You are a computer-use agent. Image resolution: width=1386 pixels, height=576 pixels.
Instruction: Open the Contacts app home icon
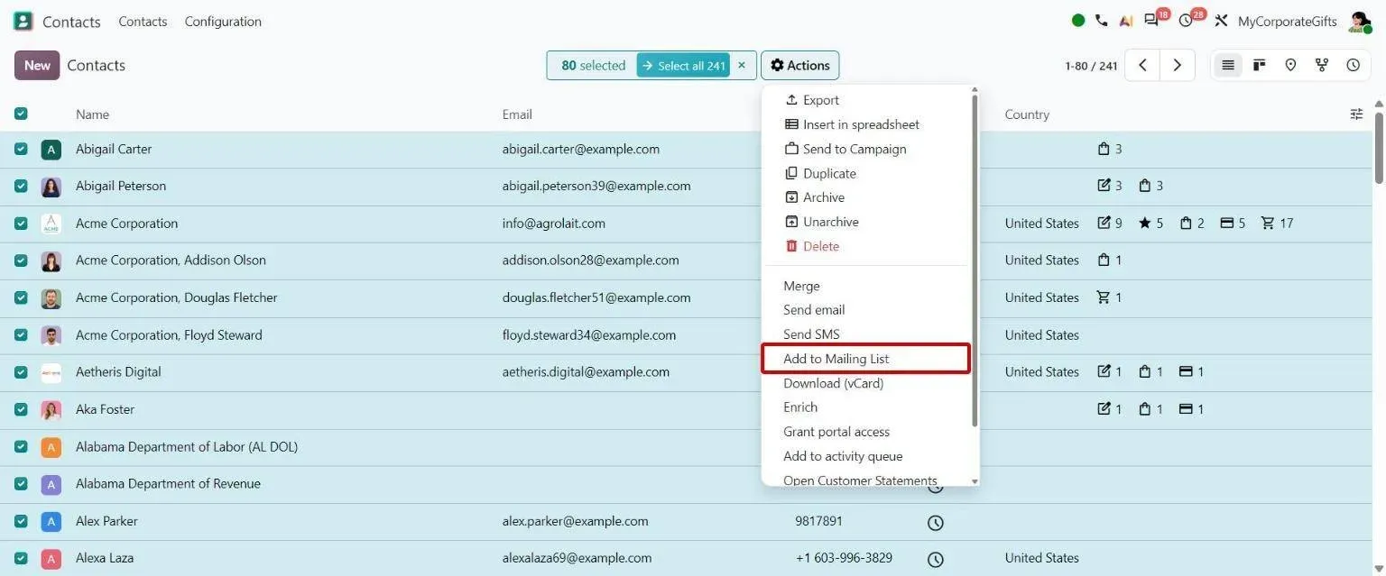(23, 21)
